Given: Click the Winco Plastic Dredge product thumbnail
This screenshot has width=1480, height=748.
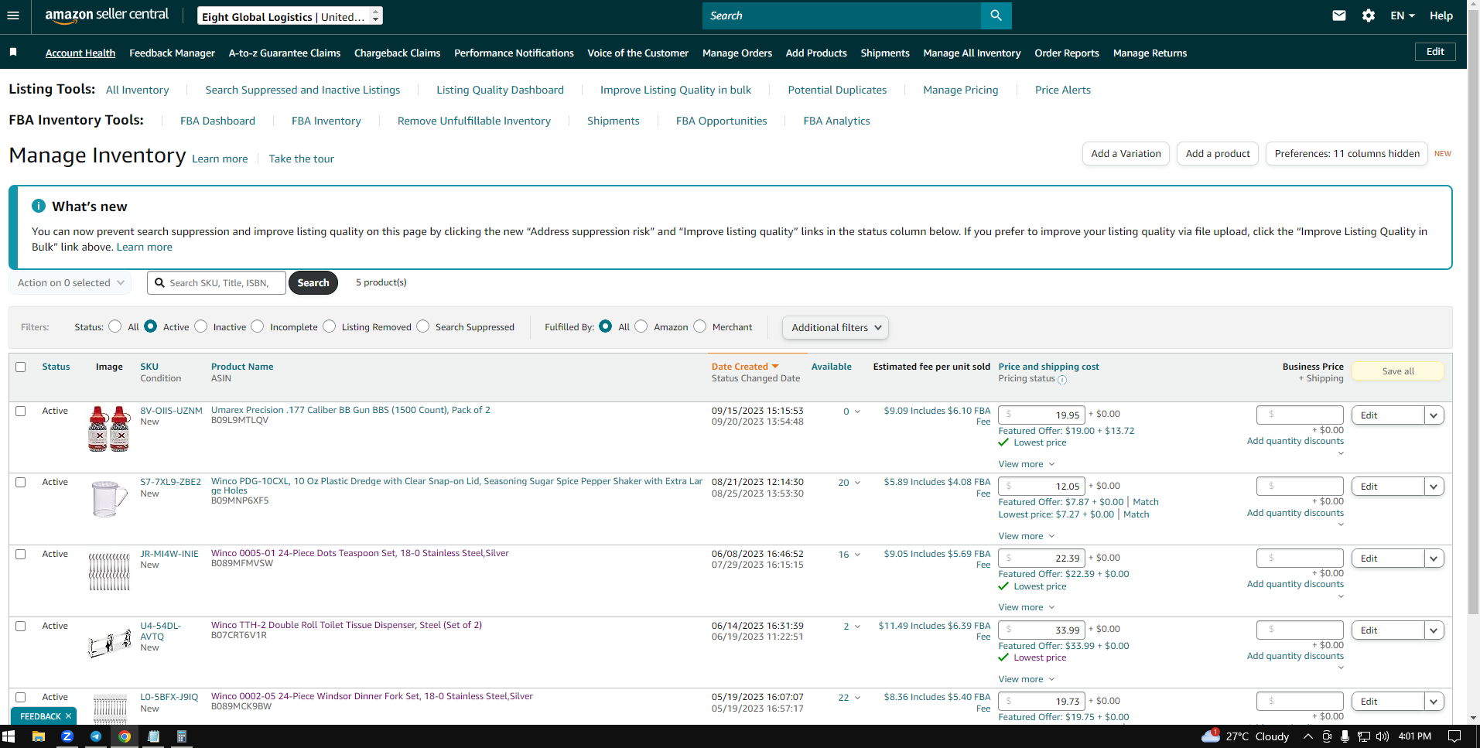Looking at the screenshot, I should pyautogui.click(x=109, y=499).
